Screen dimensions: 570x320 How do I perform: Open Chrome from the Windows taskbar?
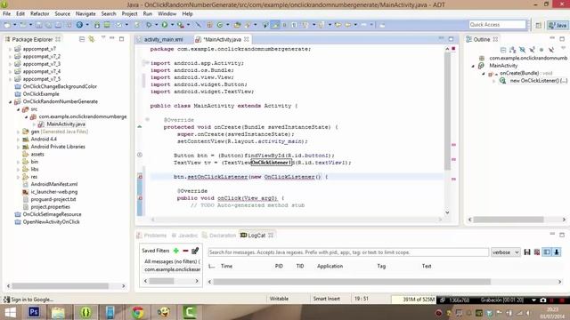(137, 312)
